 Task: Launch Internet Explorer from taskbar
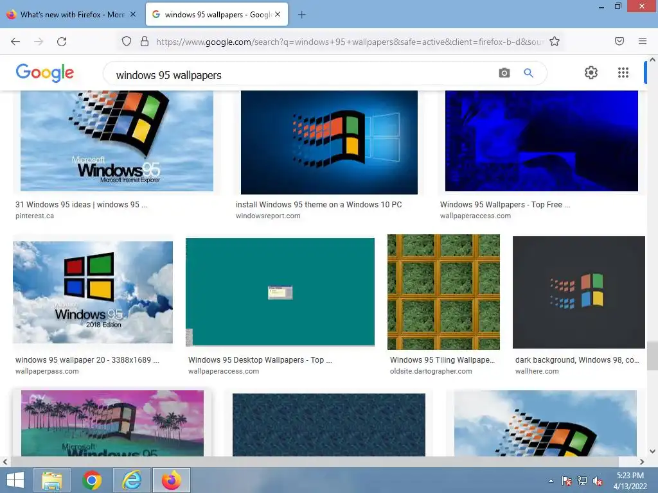click(x=132, y=480)
